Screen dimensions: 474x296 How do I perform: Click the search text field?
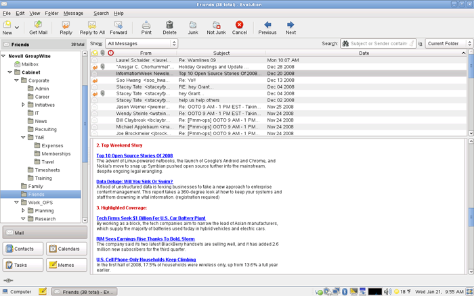tap(379, 43)
